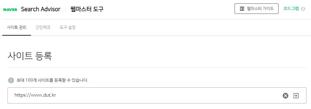
Task: Focus the site URL input field
Action: pyautogui.click(x=157, y=95)
